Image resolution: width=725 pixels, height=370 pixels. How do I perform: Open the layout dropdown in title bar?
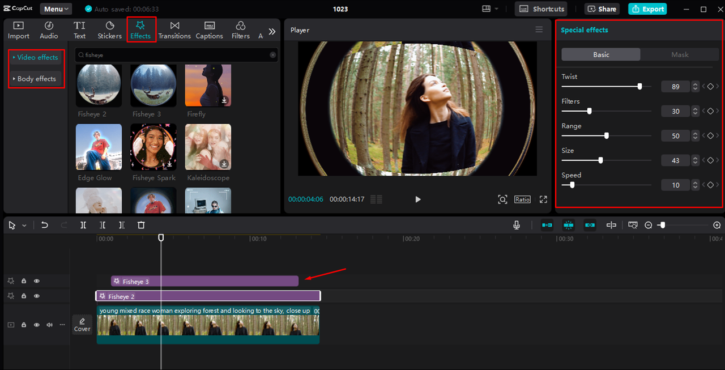click(490, 9)
